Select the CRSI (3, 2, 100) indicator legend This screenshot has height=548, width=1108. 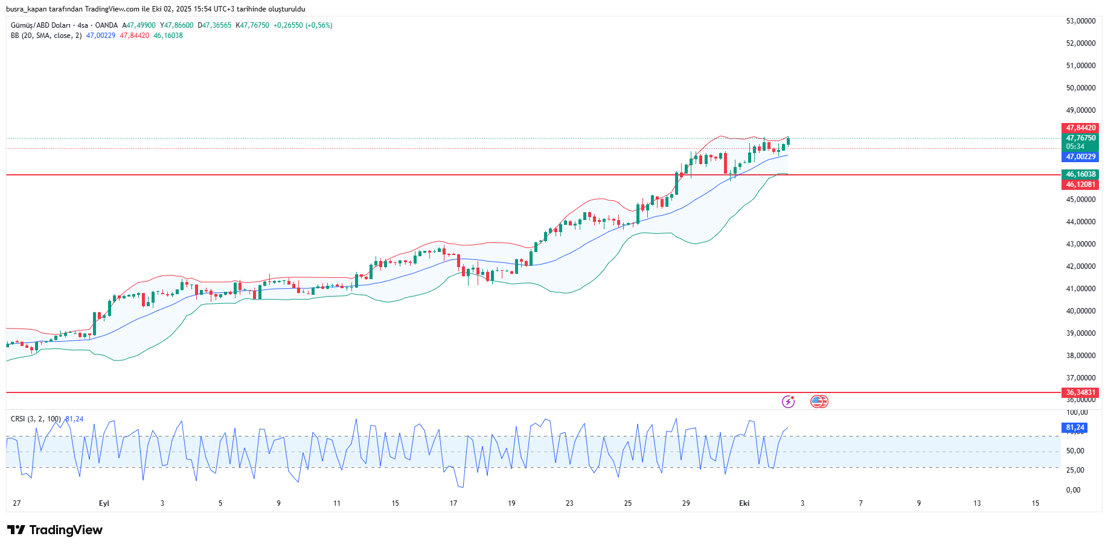pyautogui.click(x=36, y=419)
